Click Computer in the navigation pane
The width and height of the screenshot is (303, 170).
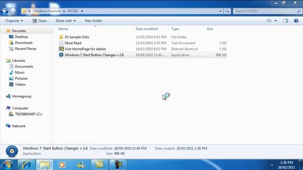click(20, 108)
